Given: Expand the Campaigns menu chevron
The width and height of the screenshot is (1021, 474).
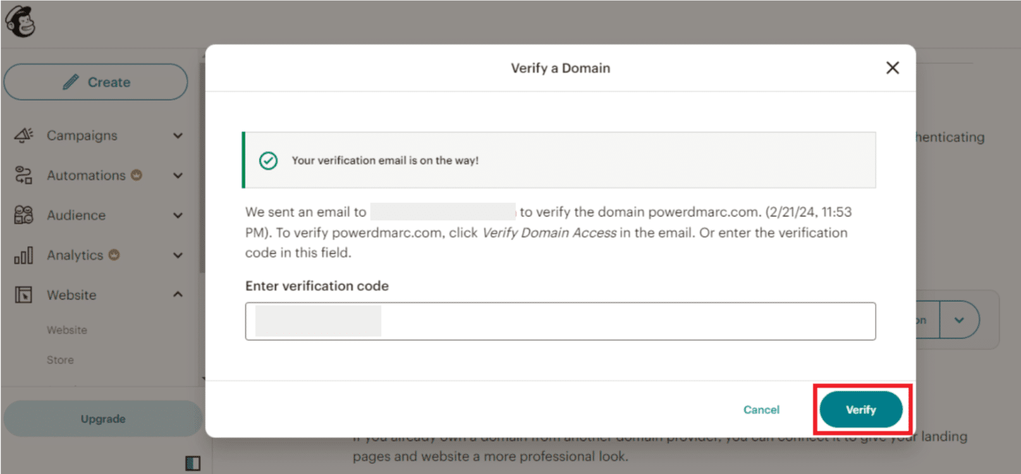Looking at the screenshot, I should 178,136.
